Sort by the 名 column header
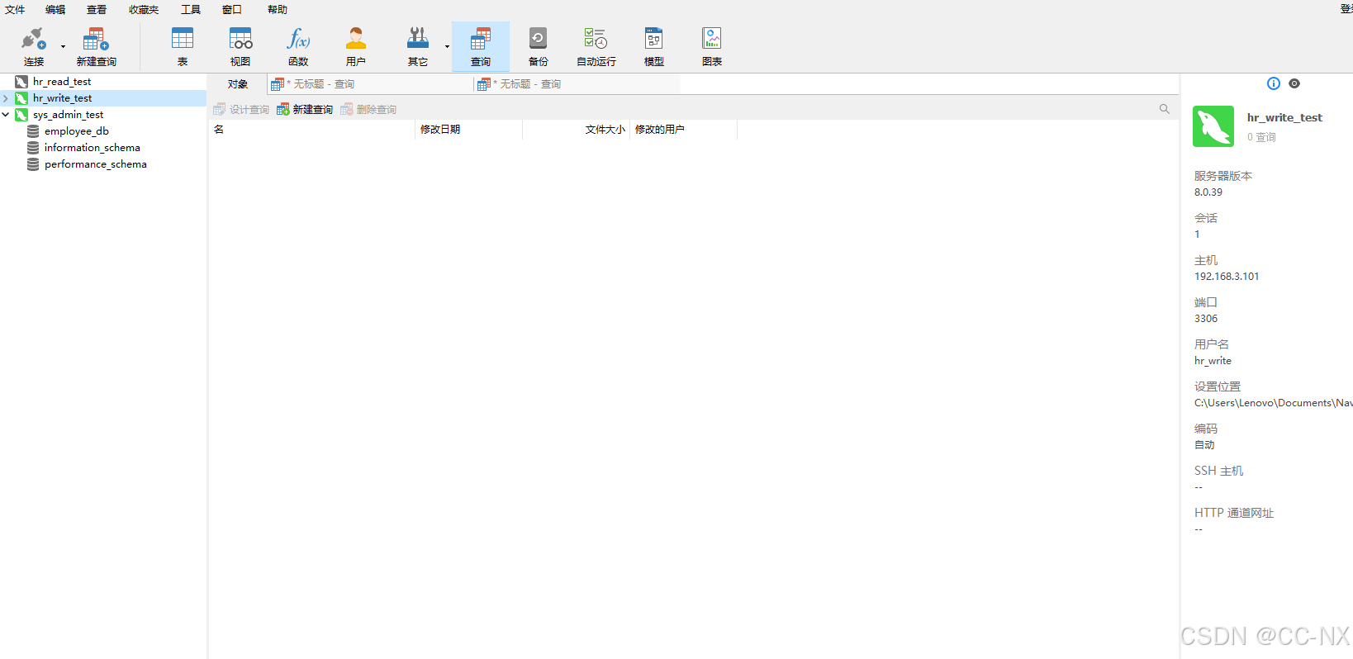The height and width of the screenshot is (659, 1353). pyautogui.click(x=312, y=130)
